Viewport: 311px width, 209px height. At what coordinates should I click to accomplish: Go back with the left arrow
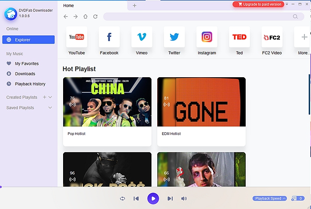tap(66, 17)
